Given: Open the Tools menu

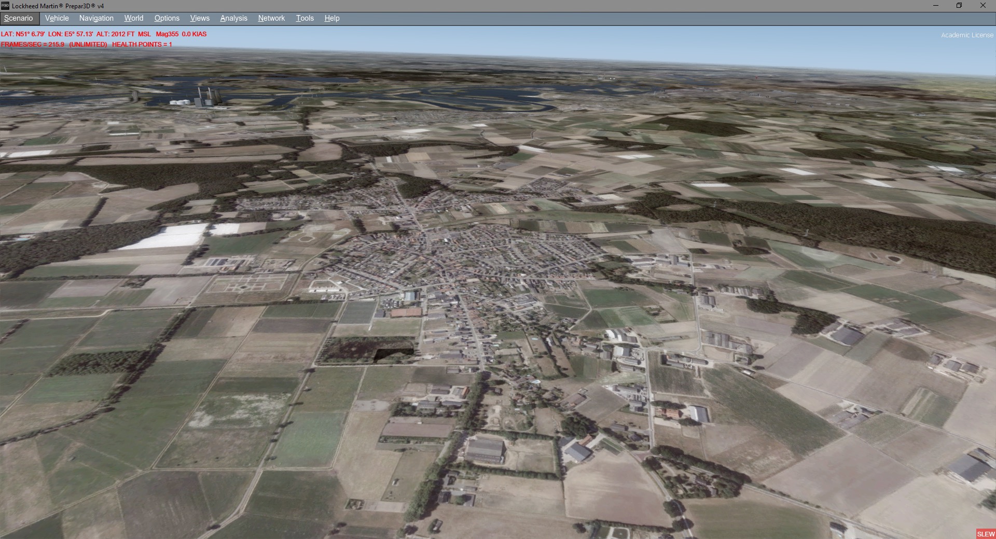Looking at the screenshot, I should click(305, 18).
